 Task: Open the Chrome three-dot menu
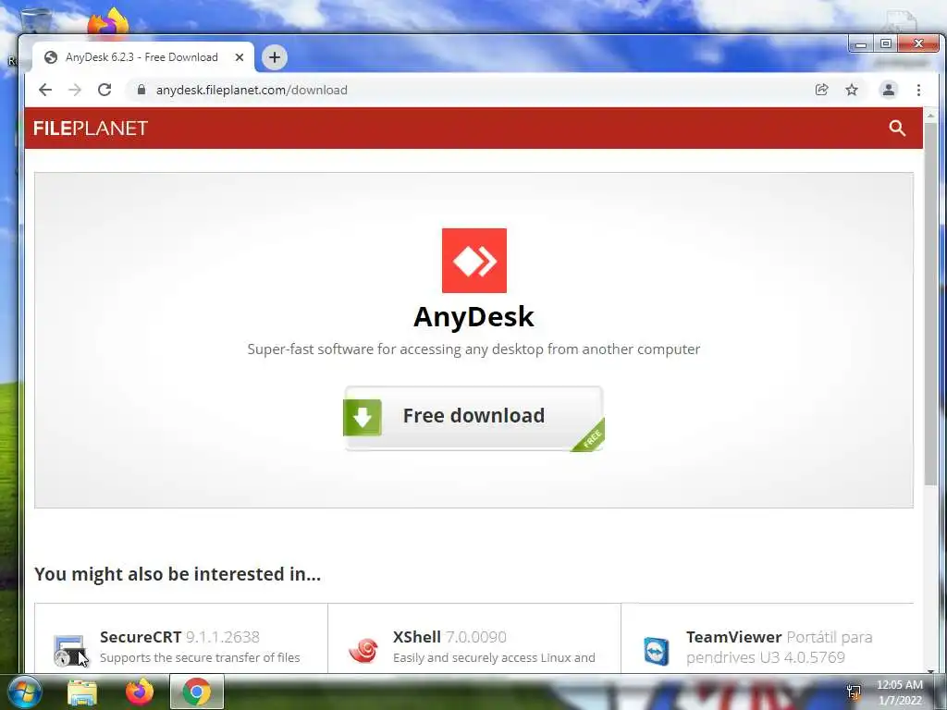pos(918,90)
